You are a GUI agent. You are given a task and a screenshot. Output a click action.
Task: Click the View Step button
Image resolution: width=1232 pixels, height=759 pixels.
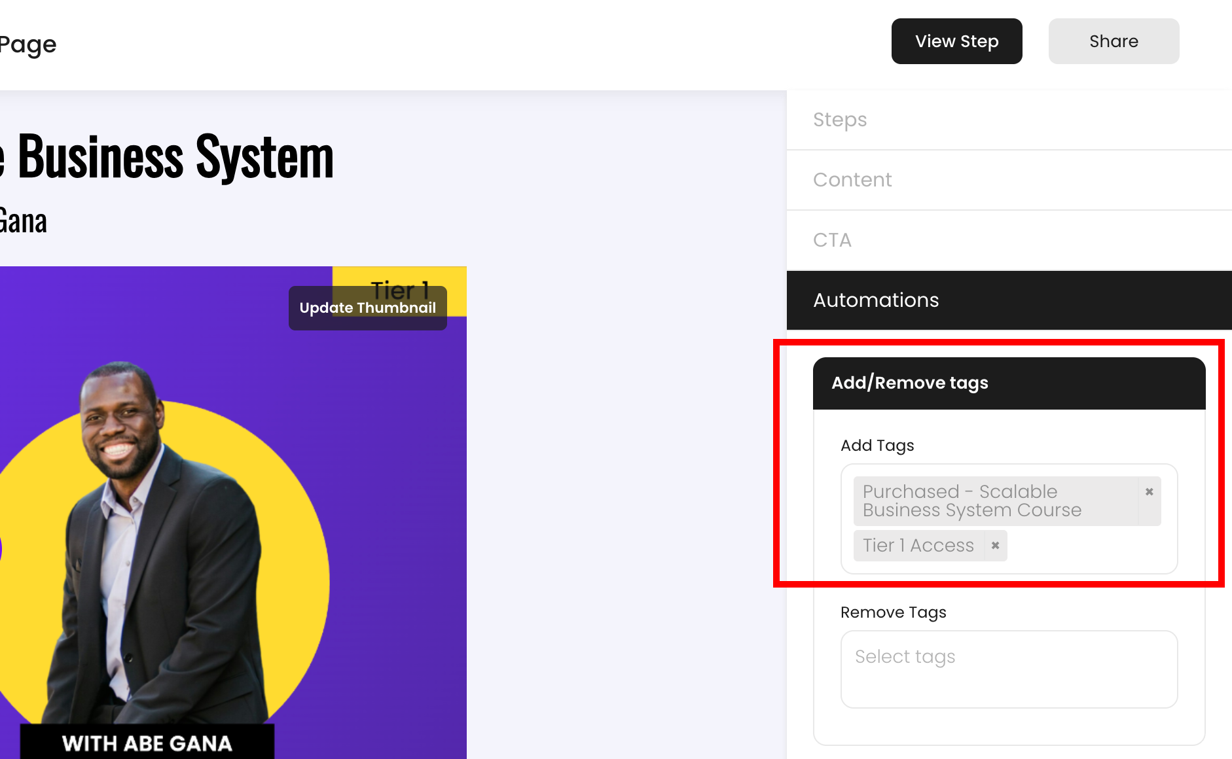(956, 41)
